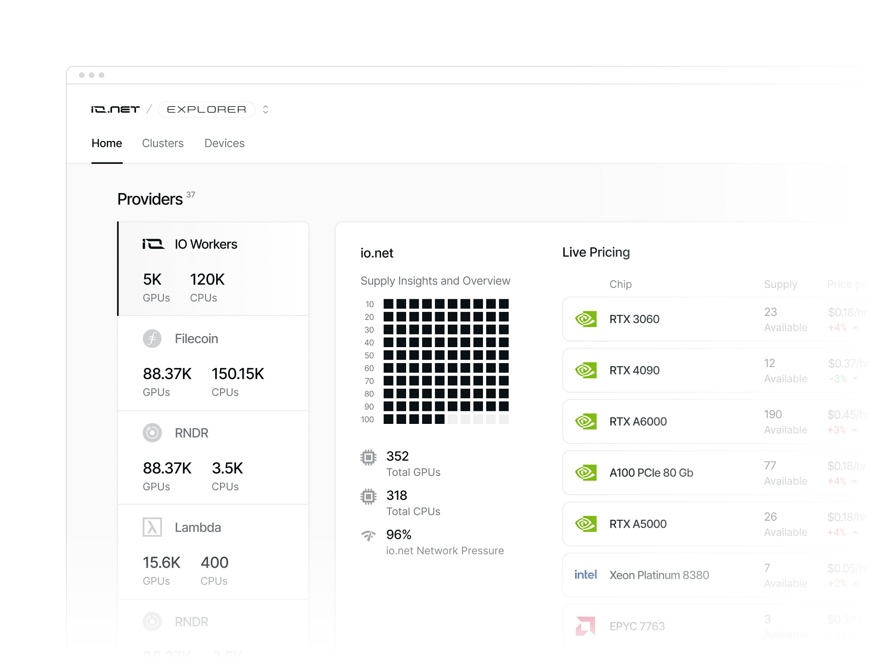
Task: Open the Devices tab
Action: 224,143
